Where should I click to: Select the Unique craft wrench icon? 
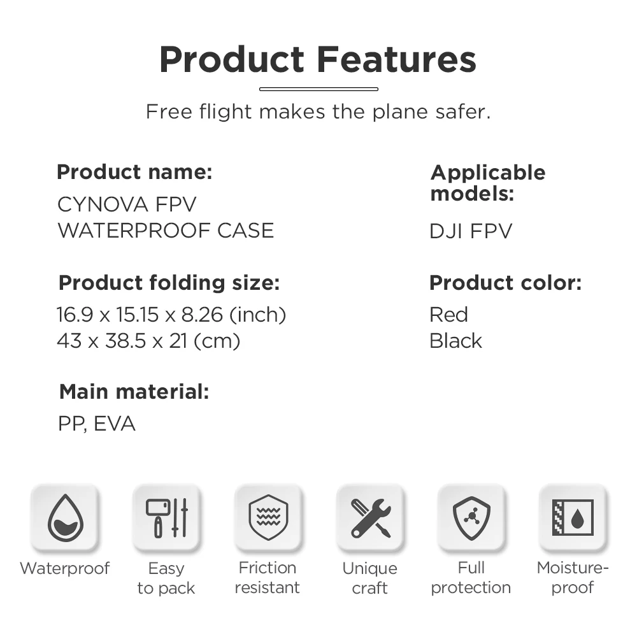click(369, 518)
